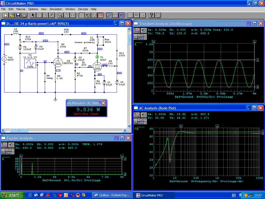This screenshot has width=265, height=199.
Task: Open waveform setup icon in Transient Analysis window
Action: click(x=137, y=31)
